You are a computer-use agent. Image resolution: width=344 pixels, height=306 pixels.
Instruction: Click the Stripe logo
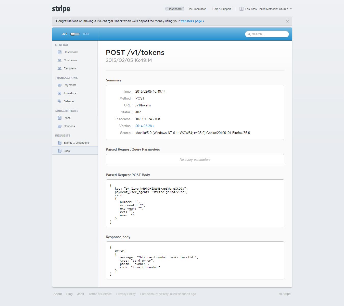(61, 9)
